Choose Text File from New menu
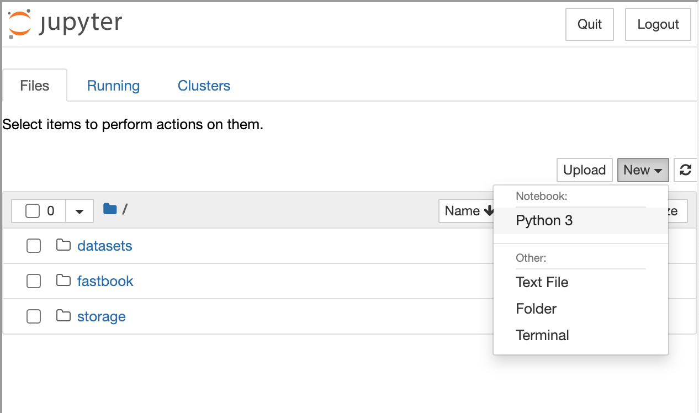Viewport: 699px width, 413px height. coord(581,282)
